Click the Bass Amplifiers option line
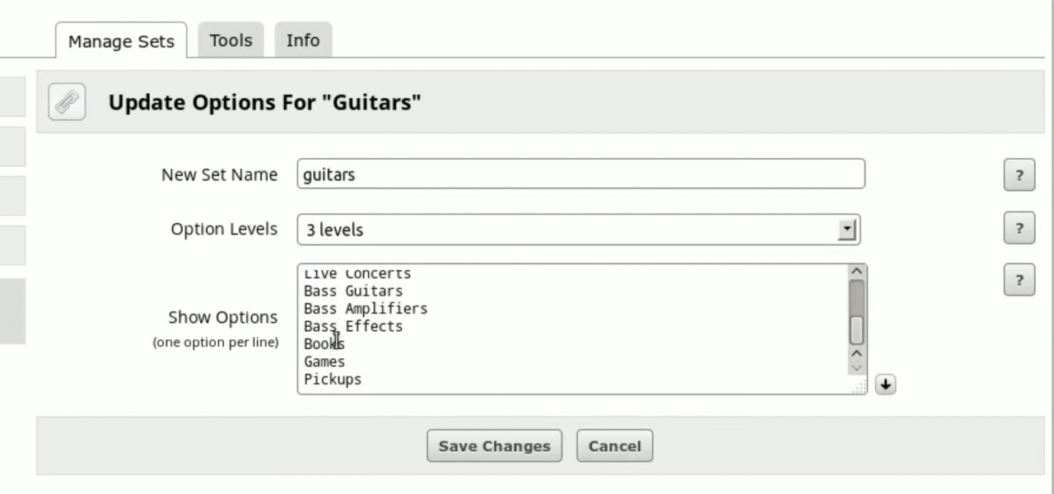Screen dimensions: 1054x494 (x=366, y=309)
